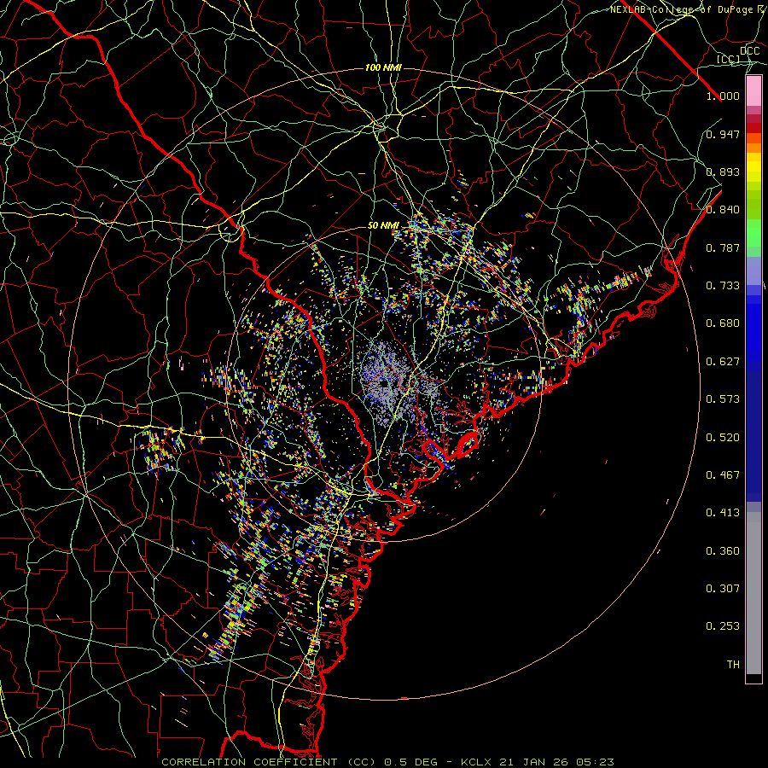This screenshot has width=768, height=768.
Task: Click the DCC label above the color scale
Action: tap(749, 50)
